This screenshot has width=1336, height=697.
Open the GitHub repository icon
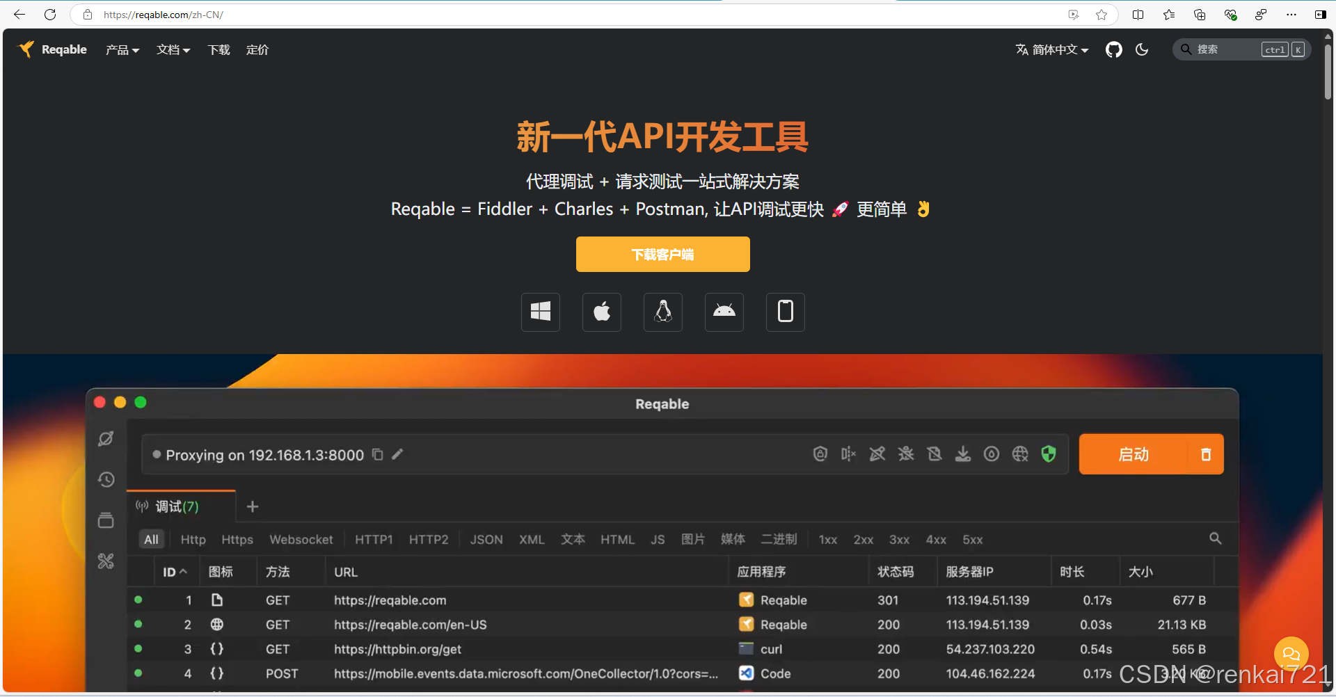(1114, 49)
